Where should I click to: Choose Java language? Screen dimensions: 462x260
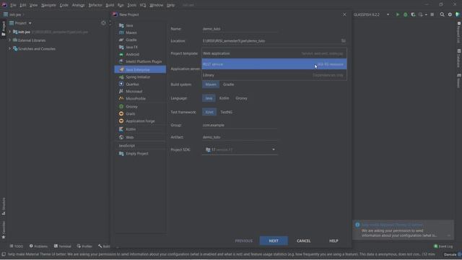coord(209,98)
